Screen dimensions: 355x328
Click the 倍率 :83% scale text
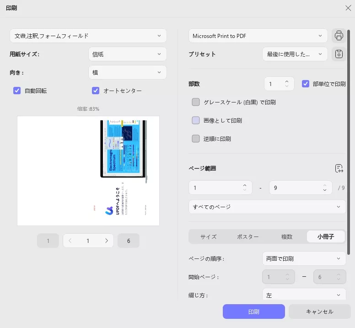[88, 109]
